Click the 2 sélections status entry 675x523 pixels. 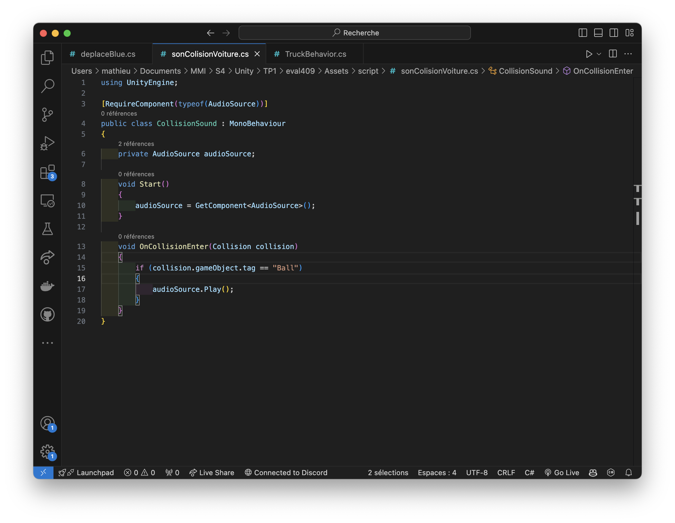(x=388, y=472)
